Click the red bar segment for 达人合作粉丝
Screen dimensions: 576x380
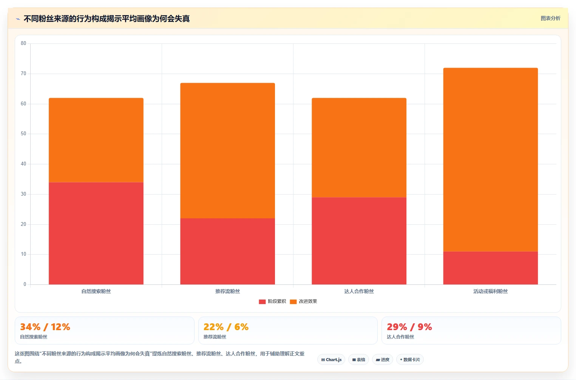point(359,241)
